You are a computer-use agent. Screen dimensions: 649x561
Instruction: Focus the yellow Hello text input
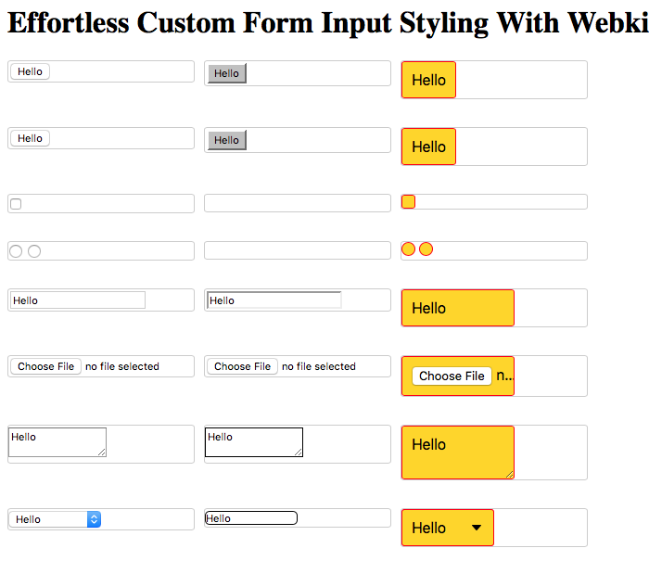point(458,308)
